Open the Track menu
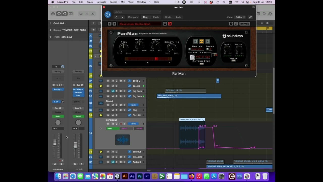This screenshot has width=323, height=182. coord(90,2)
